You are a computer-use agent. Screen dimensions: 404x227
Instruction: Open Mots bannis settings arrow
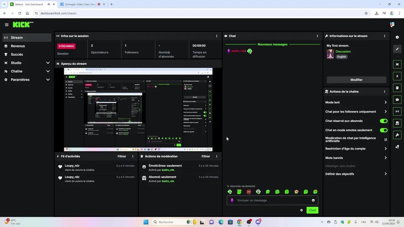point(386,158)
